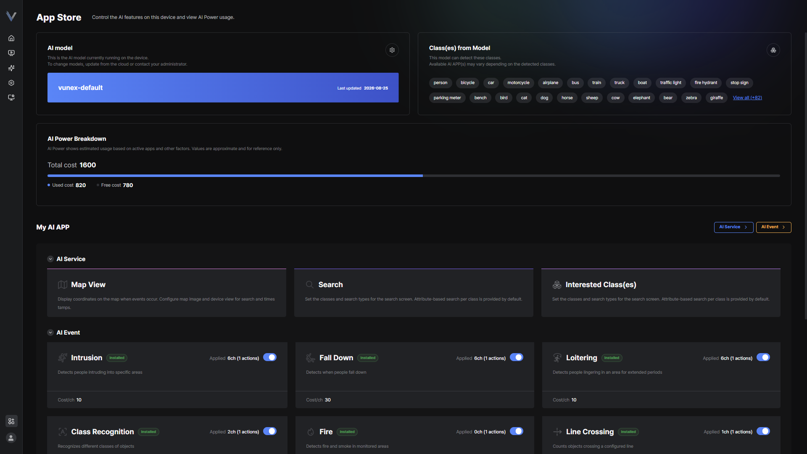The width and height of the screenshot is (807, 454).
Task: Select the 'parking meter' class tag
Action: pos(447,98)
